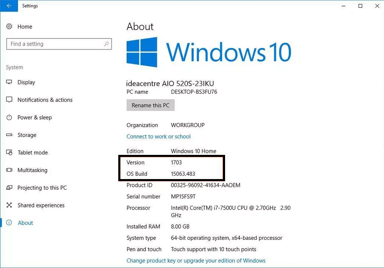Select the About section label

pos(25,223)
